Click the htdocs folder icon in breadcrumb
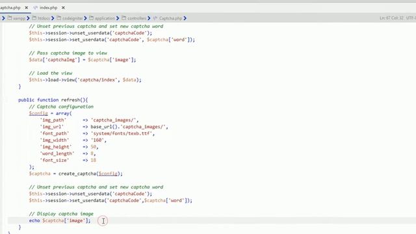Viewport: 416px width, 234px height. [x=34, y=18]
